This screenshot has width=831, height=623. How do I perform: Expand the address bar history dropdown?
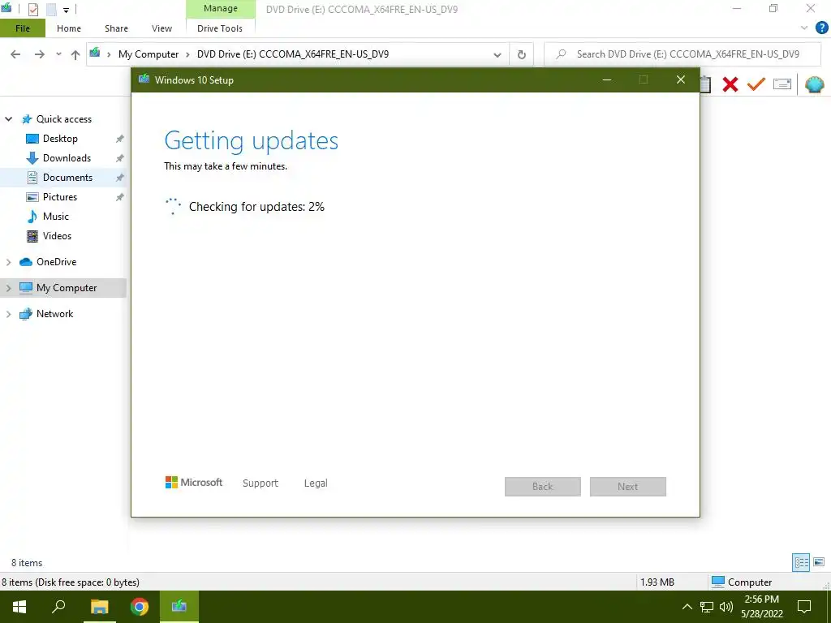tap(497, 54)
